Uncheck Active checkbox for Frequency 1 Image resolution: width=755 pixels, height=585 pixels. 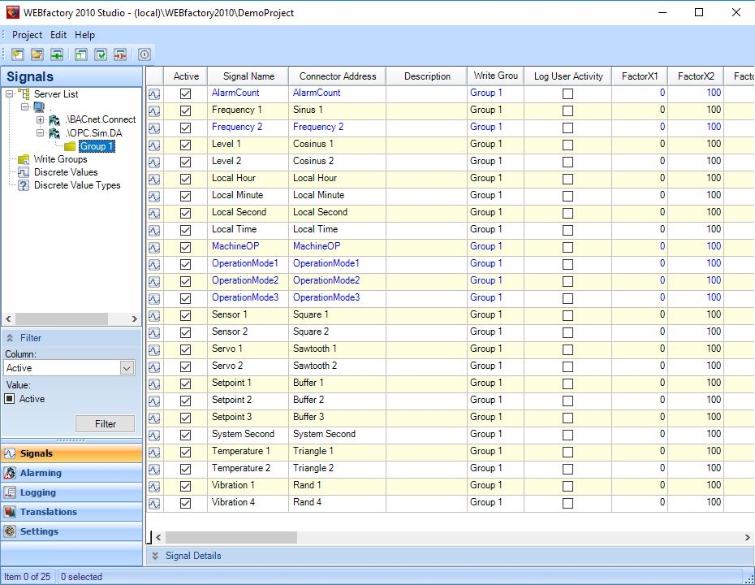186,110
